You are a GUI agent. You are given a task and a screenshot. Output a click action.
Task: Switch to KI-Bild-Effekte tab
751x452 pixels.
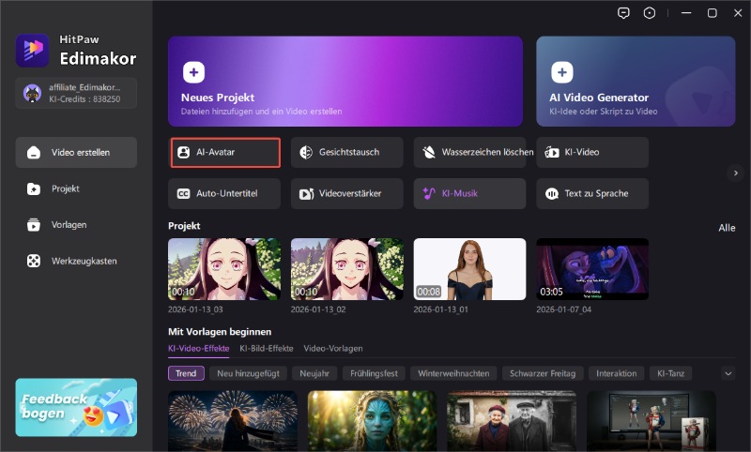(267, 348)
